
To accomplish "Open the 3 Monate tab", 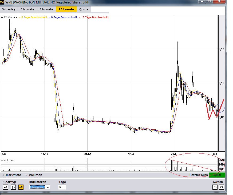I will pyautogui.click(x=27, y=9).
